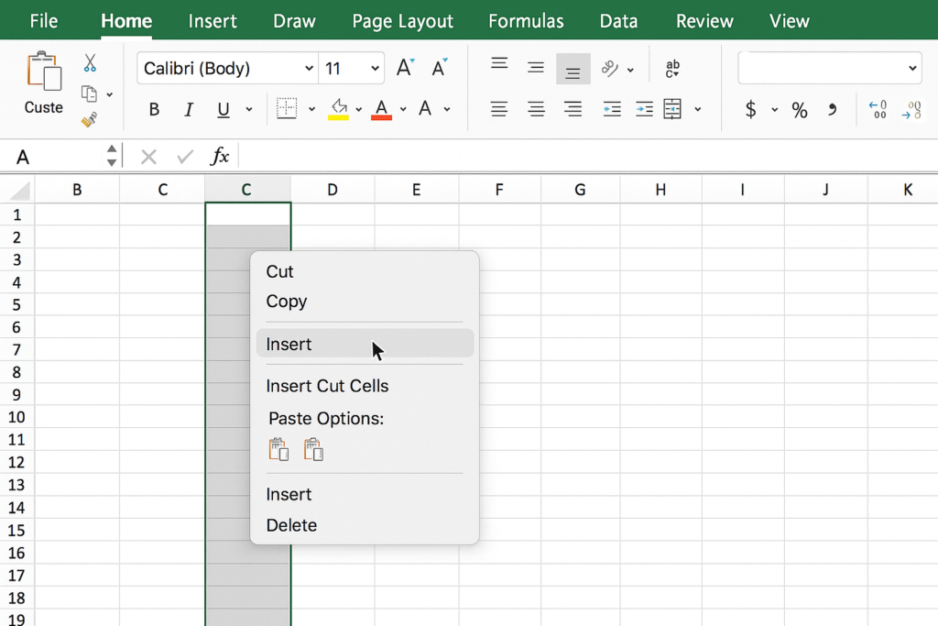Viewport: 938px width, 626px height.
Task: Click the scissors Cut icon in ribbon
Action: point(90,63)
